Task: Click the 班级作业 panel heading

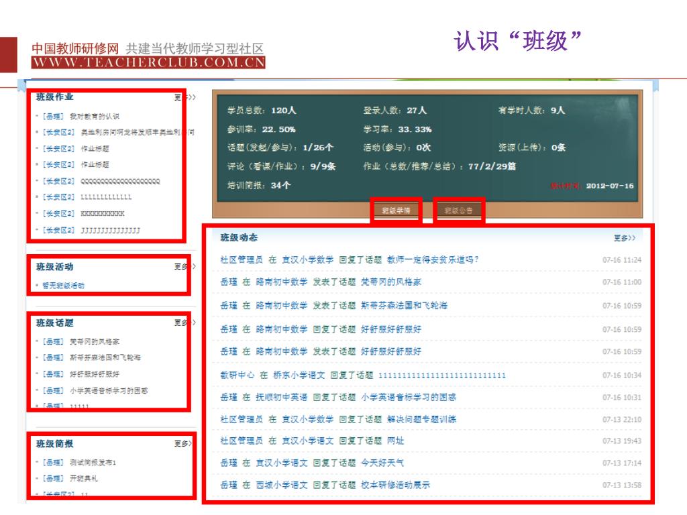Action: point(55,97)
